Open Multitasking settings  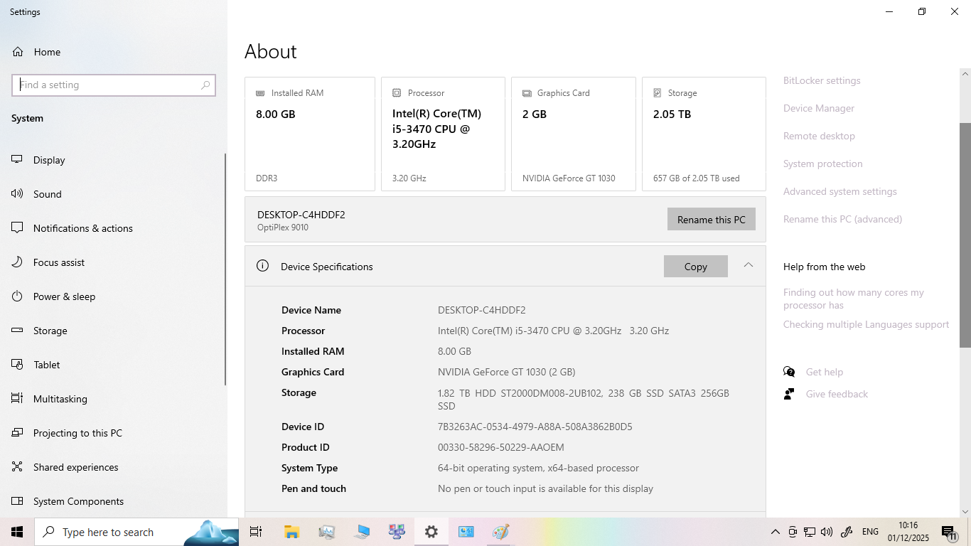tap(60, 399)
